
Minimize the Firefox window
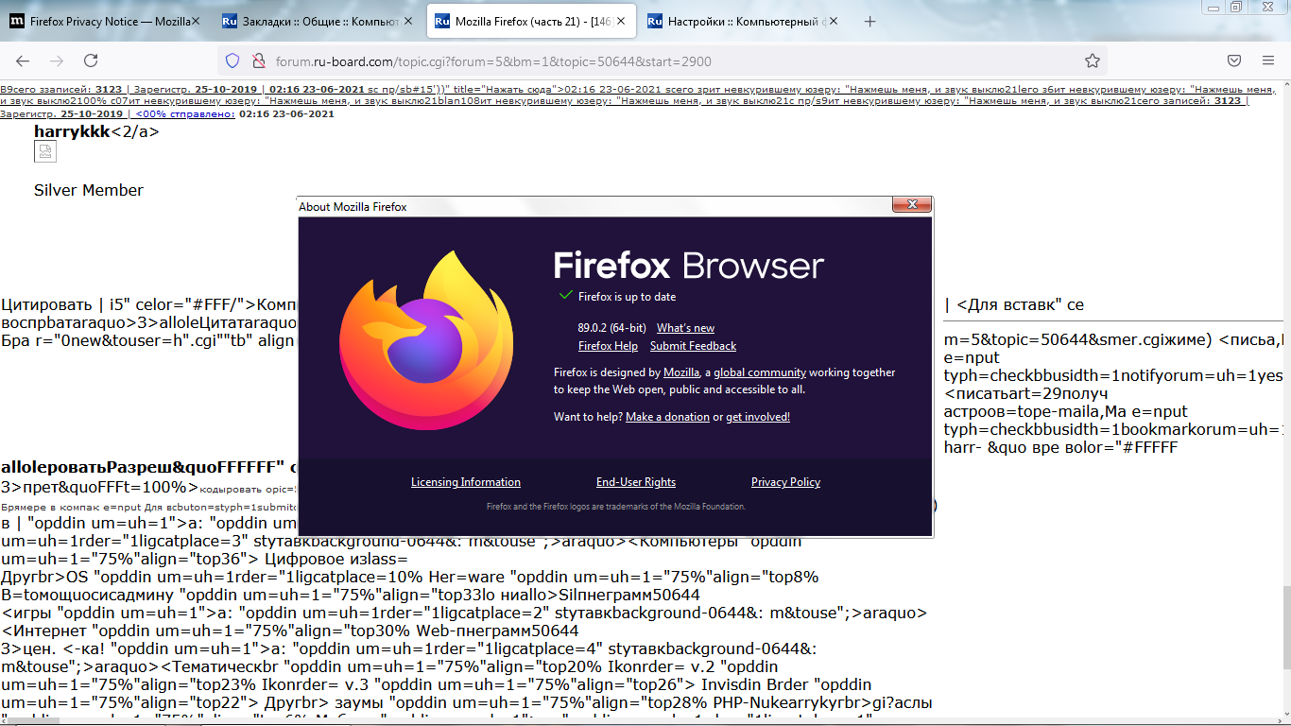tap(1213, 7)
